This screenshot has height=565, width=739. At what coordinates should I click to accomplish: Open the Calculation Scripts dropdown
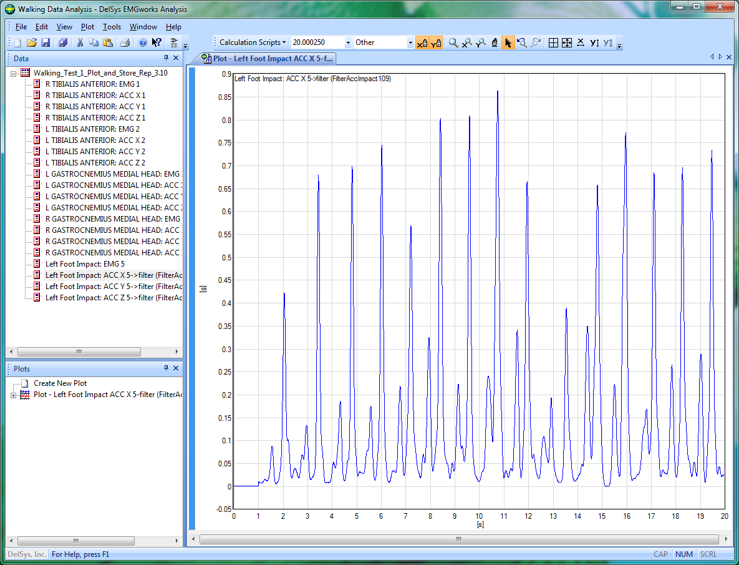pyautogui.click(x=252, y=42)
